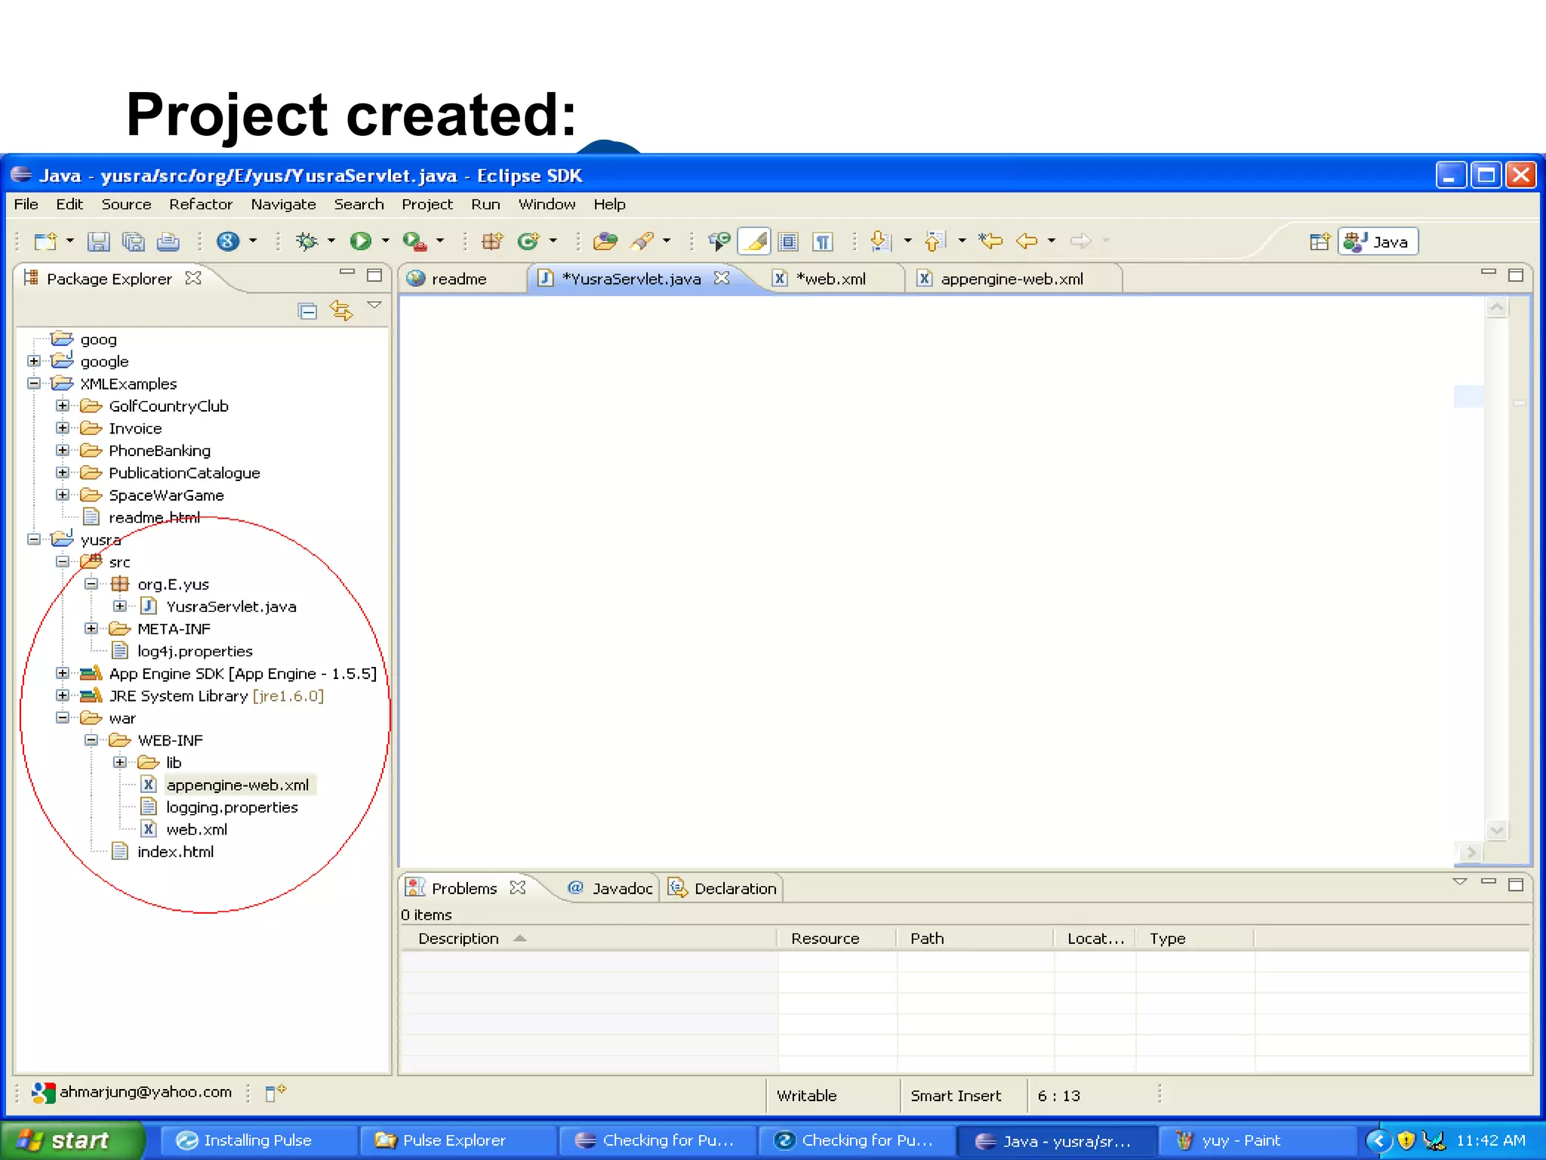Switch to the *web.xml editor tab
The image size is (1546, 1160).
coord(830,279)
